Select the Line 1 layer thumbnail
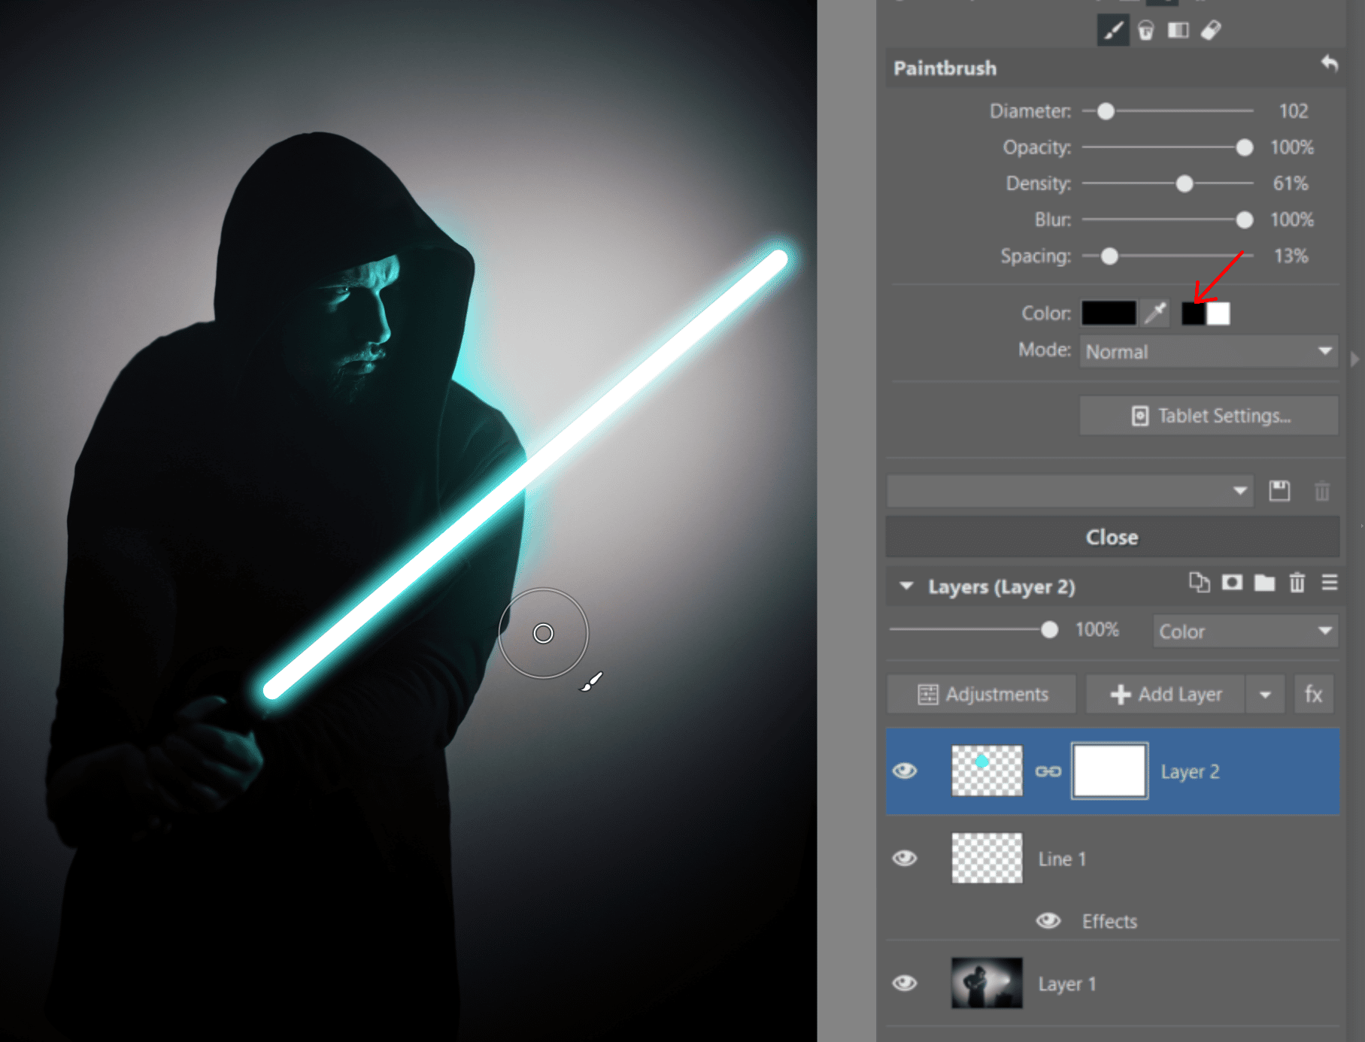Viewport: 1365px width, 1042px height. [x=987, y=858]
